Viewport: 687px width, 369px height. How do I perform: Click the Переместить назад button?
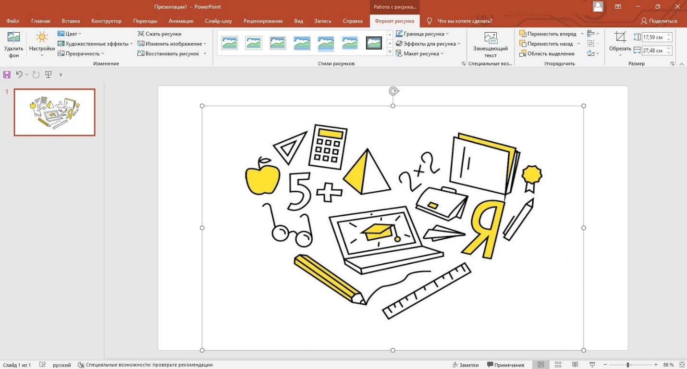(x=547, y=44)
